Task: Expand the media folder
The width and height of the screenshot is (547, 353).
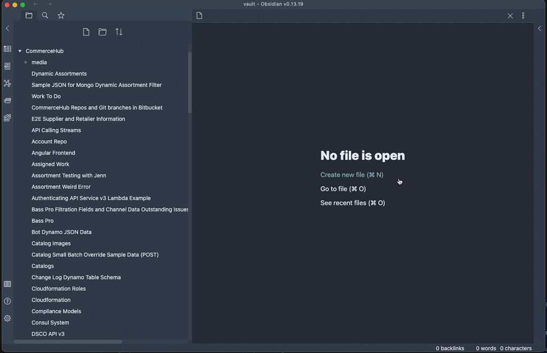Action: click(x=26, y=62)
